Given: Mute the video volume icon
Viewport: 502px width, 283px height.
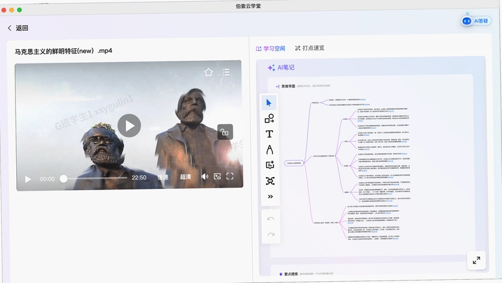Looking at the screenshot, I should pos(205,176).
